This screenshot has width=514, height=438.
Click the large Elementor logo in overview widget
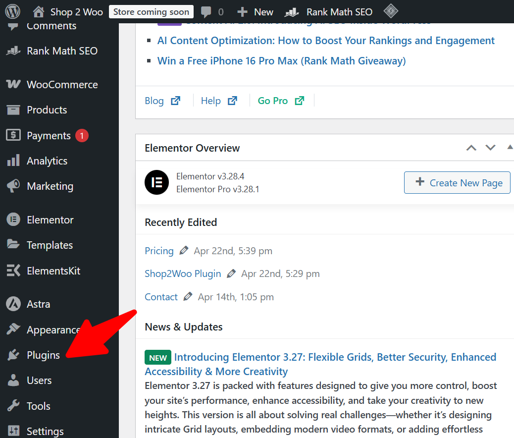coord(156,182)
